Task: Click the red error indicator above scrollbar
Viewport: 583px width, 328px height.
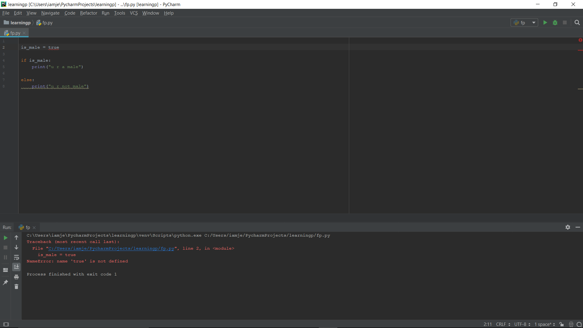Action: [580, 40]
